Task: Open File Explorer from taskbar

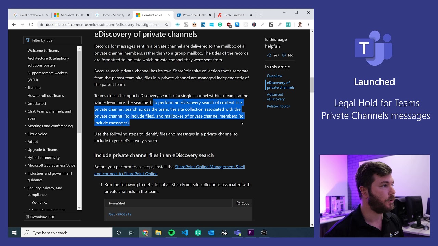Action: [x=158, y=233]
